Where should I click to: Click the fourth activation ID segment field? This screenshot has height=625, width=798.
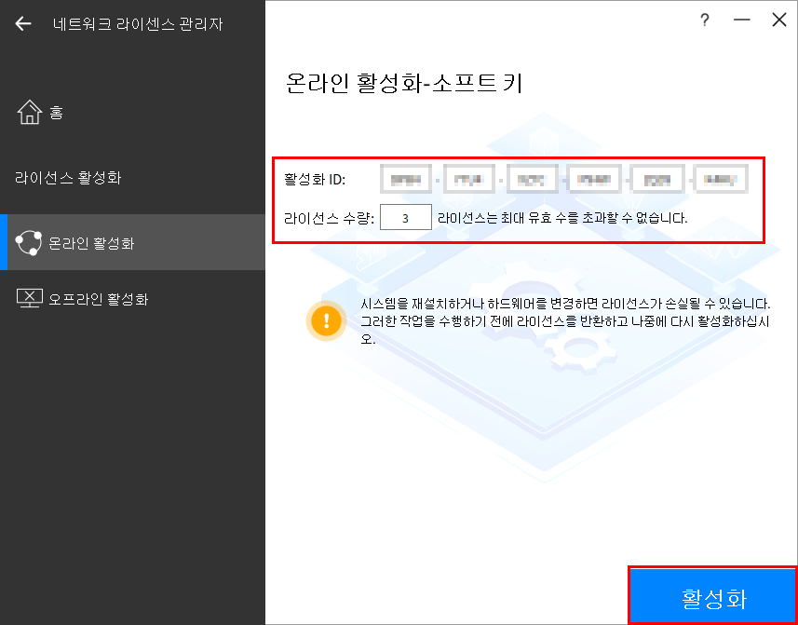594,178
